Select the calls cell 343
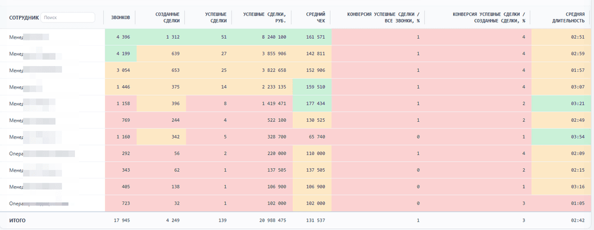Viewport: 594px width, 230px height. [x=121, y=170]
